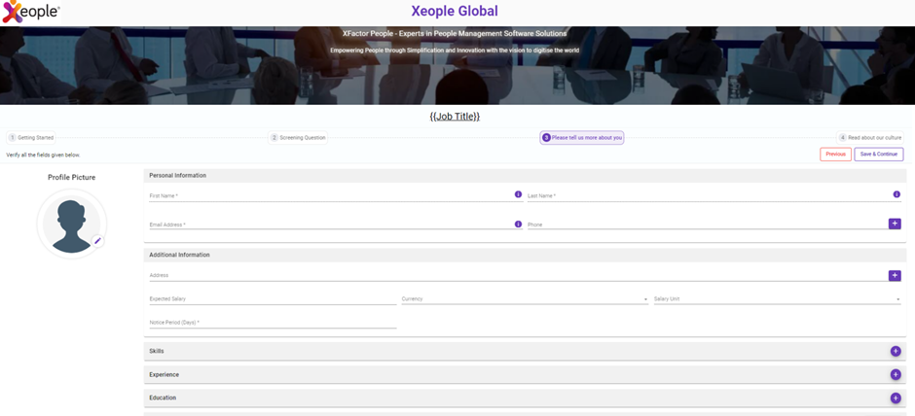Select step 3 Please tell us more about you
Screen dimensions: 915x416
[x=582, y=138]
